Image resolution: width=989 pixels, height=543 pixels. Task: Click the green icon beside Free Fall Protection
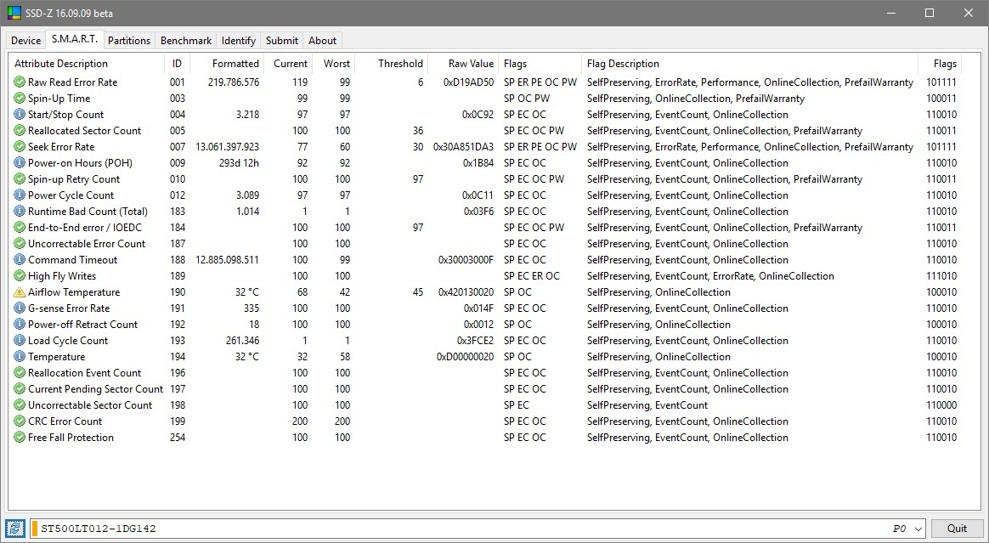point(19,438)
